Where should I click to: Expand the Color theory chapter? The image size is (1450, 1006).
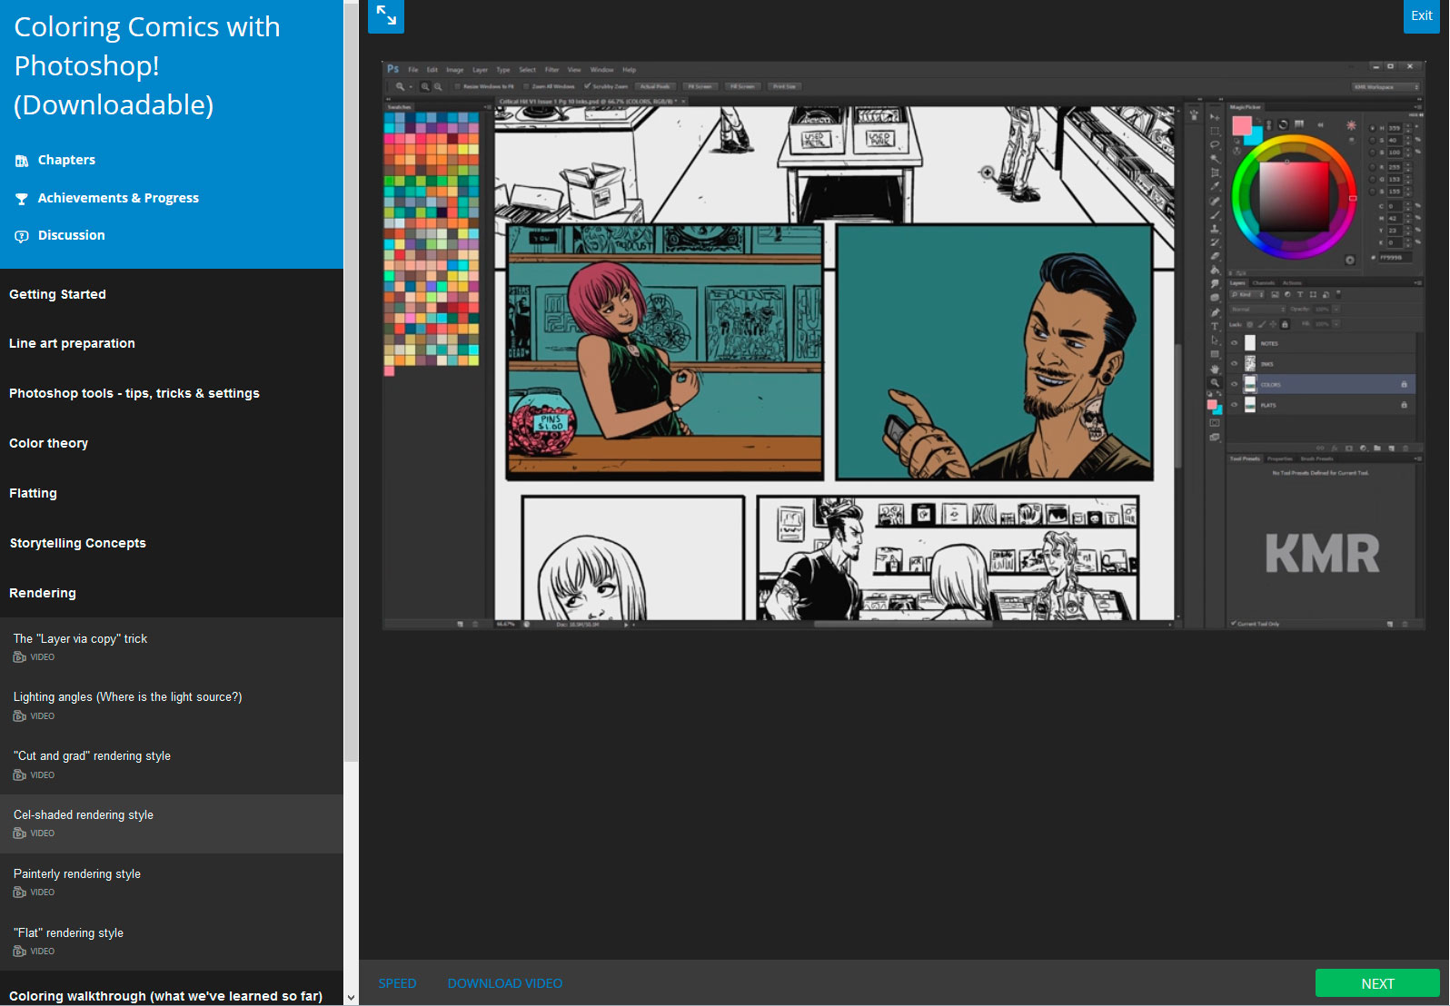tap(49, 443)
